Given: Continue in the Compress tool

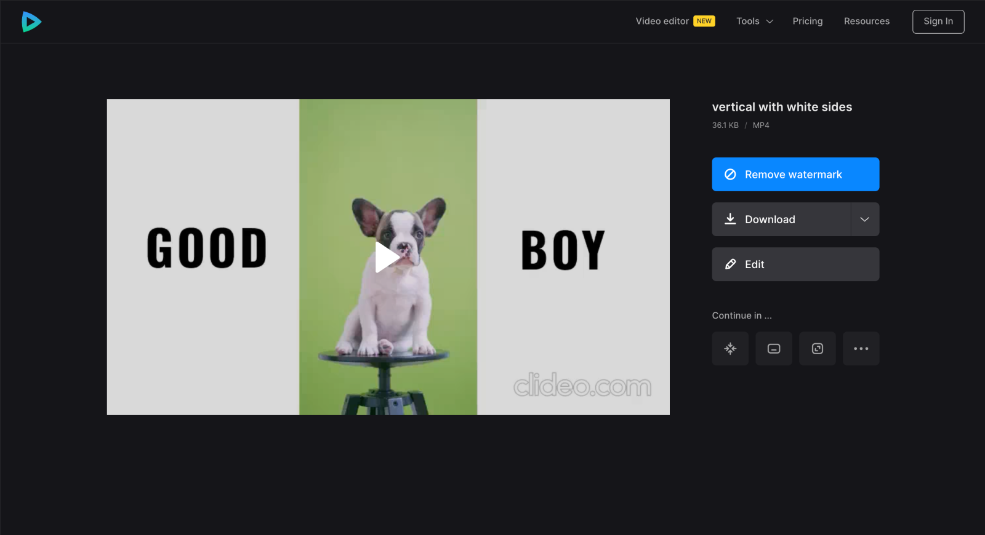Looking at the screenshot, I should tap(730, 349).
